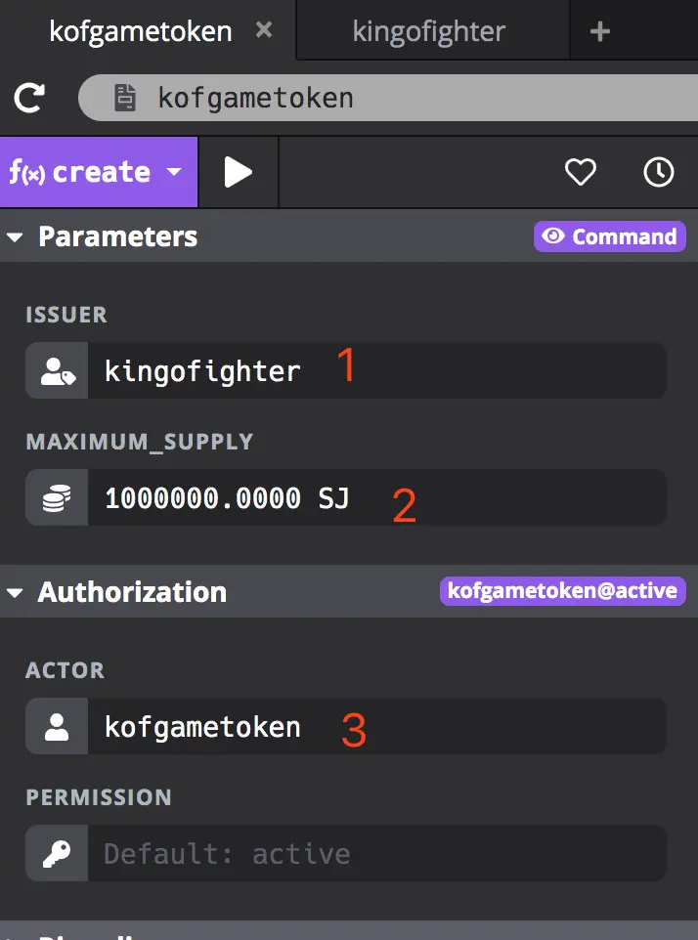Click the permission key icon
Screen dimensions: 698x940
tap(57, 853)
